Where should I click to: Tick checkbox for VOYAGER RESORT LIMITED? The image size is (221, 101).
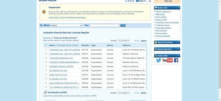pos(46,66)
